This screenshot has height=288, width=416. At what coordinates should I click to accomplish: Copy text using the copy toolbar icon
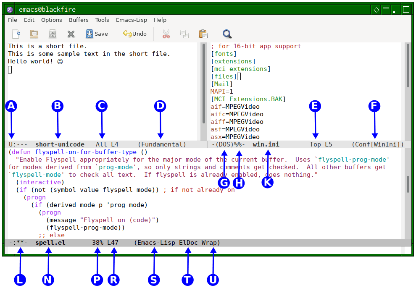click(184, 34)
